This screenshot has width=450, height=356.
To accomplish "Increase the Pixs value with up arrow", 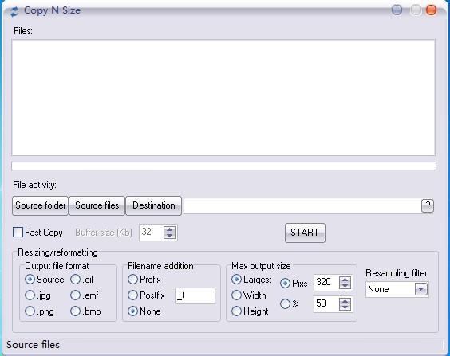I will 345,280.
